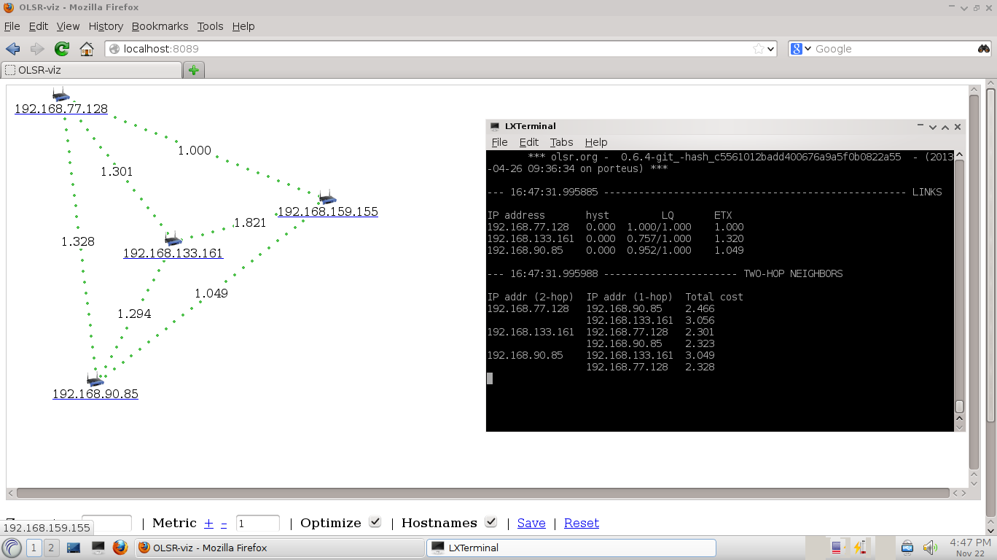This screenshot has width=997, height=560.
Task: Open the search engine Google dropdown
Action: click(802, 49)
